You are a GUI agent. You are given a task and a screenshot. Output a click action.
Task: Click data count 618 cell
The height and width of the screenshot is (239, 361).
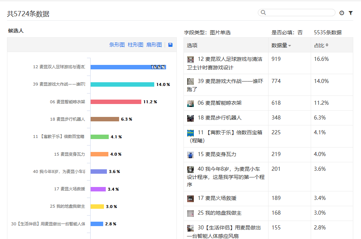pyautogui.click(x=276, y=103)
